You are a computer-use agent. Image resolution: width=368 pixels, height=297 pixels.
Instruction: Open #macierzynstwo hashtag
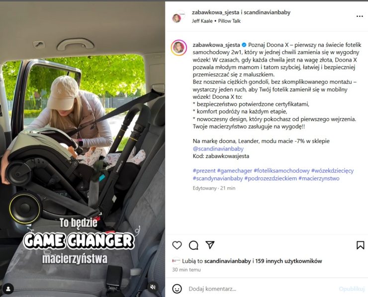319,178
